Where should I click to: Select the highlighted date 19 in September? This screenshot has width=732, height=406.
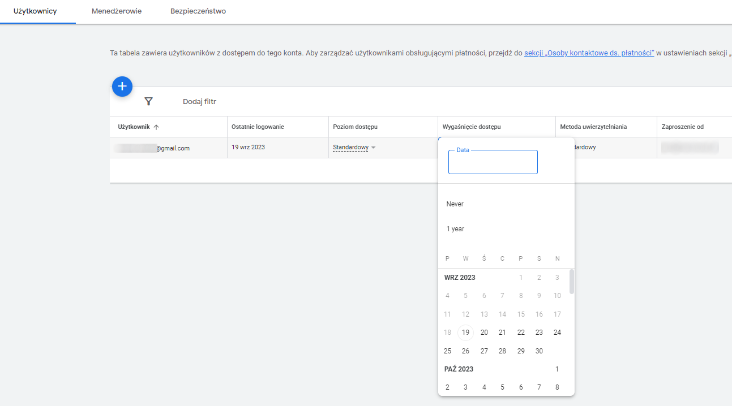(x=465, y=332)
